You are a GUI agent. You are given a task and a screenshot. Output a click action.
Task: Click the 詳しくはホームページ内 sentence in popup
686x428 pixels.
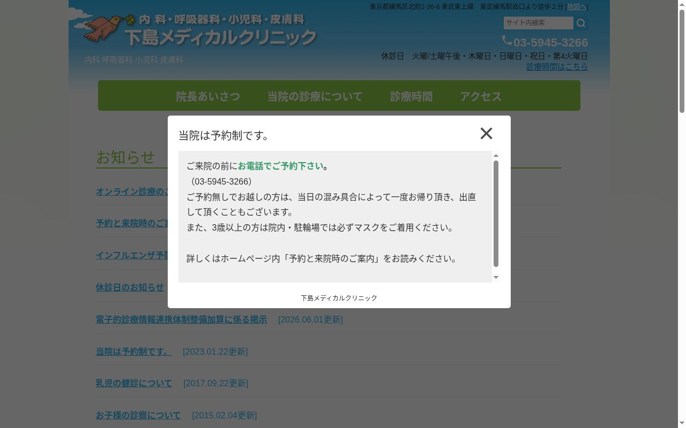(323, 258)
